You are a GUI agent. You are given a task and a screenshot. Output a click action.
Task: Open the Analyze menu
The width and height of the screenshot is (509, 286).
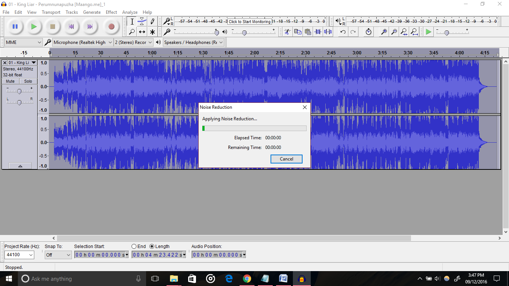click(x=130, y=12)
